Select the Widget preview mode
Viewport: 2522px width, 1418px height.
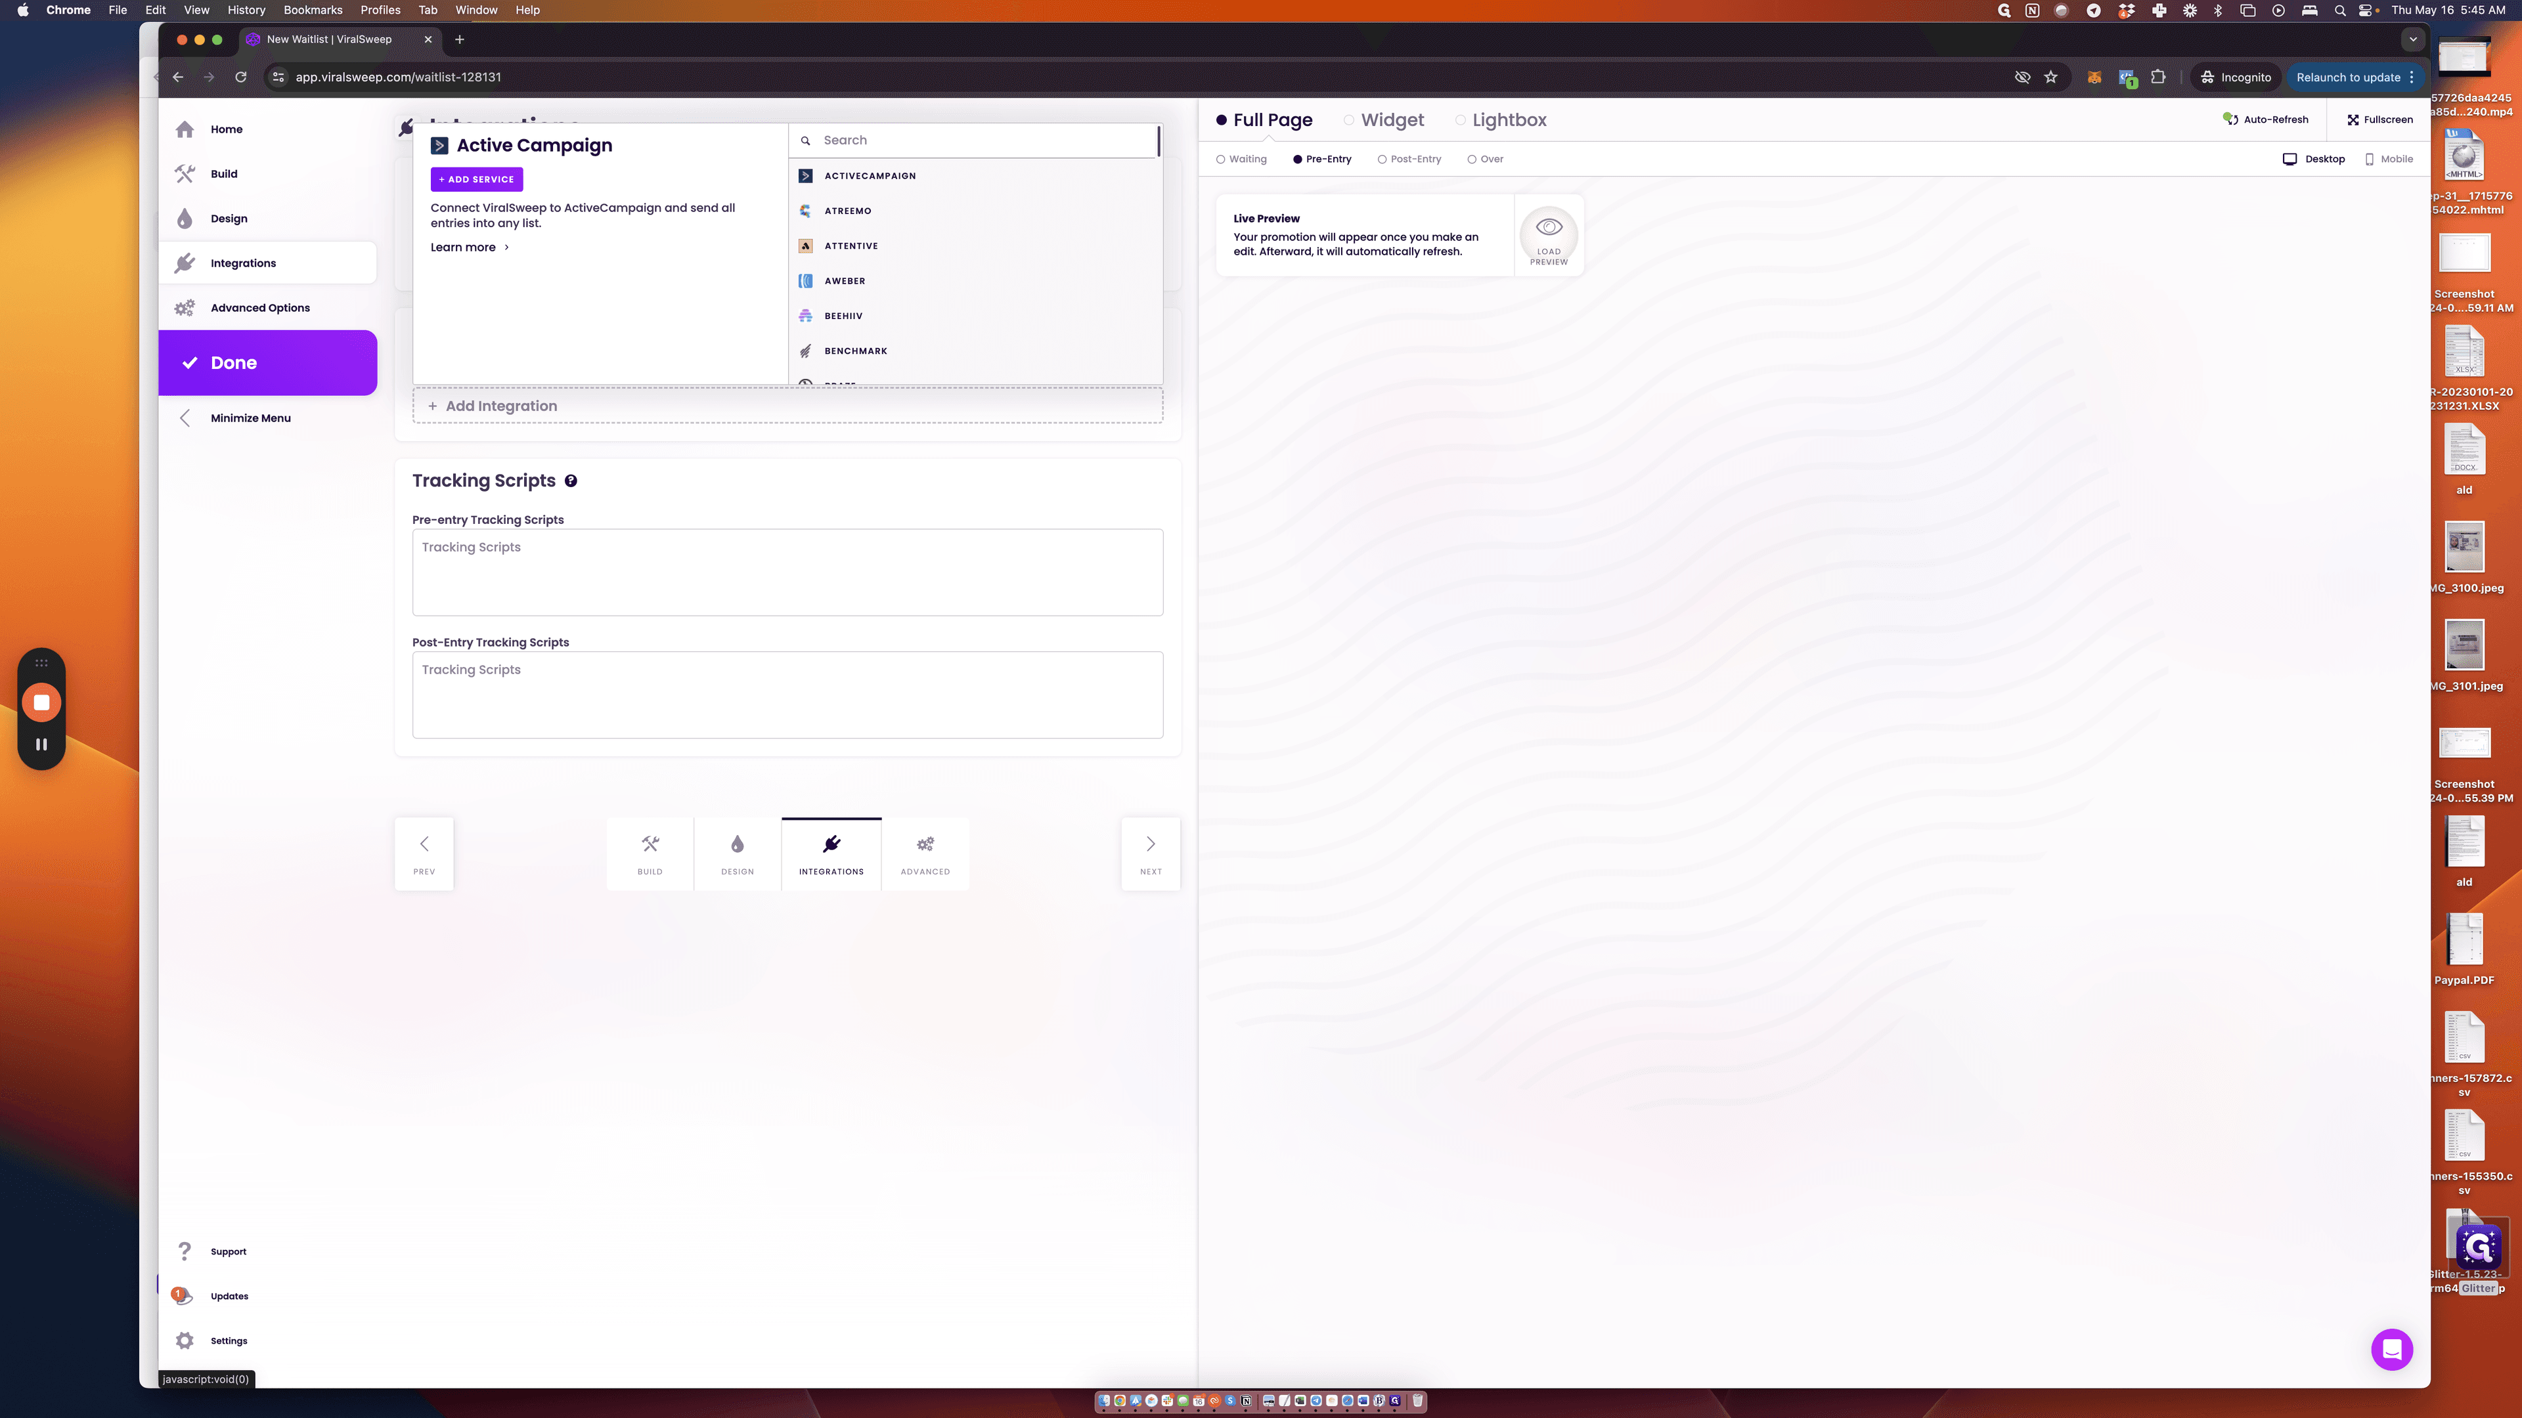[1383, 120]
